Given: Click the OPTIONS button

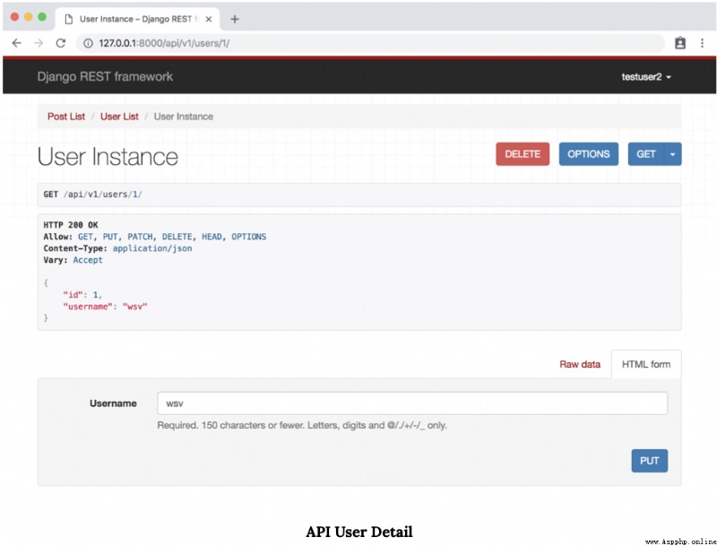Looking at the screenshot, I should click(x=589, y=154).
